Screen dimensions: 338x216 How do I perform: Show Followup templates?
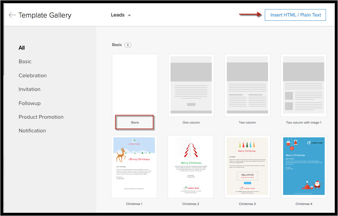tap(30, 103)
